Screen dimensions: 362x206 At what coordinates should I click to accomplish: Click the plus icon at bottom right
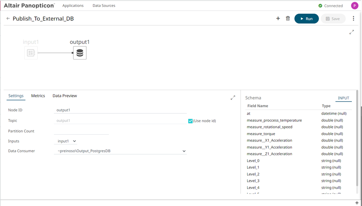click(357, 203)
